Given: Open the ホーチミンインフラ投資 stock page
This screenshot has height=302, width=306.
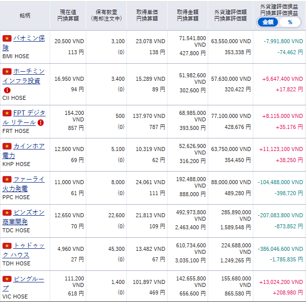Looking at the screenshot, I should point(29,72).
